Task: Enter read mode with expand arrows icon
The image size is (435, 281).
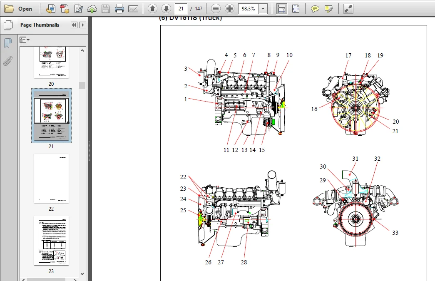Action: pos(348,9)
